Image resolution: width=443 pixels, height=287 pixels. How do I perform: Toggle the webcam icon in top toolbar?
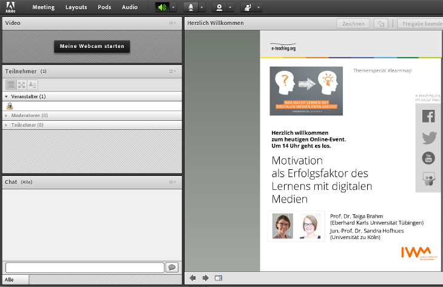(x=218, y=7)
